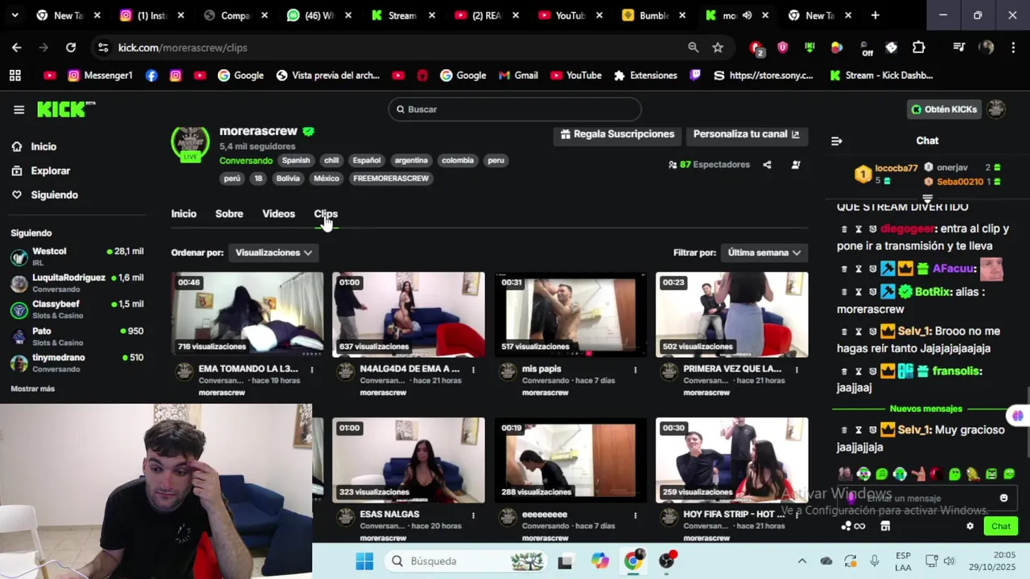Screen dimensions: 1030x579
Task: Click Personaliza tu canal button
Action: (746, 134)
